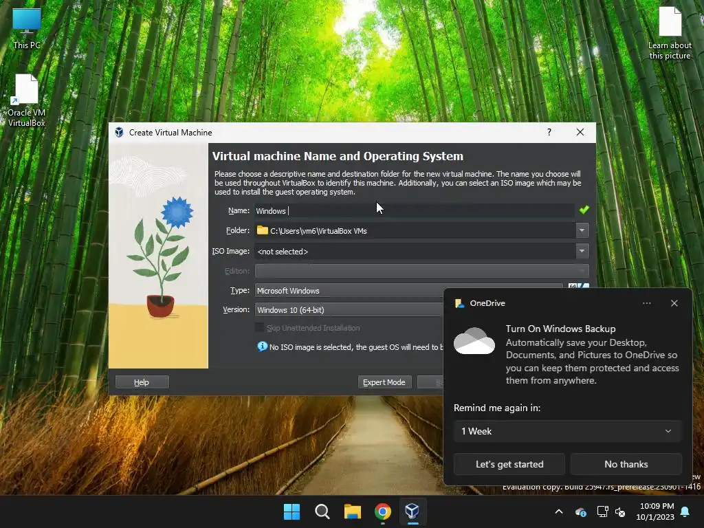Click the Name field containing Windows
This screenshot has height=528, width=704.
(414, 210)
